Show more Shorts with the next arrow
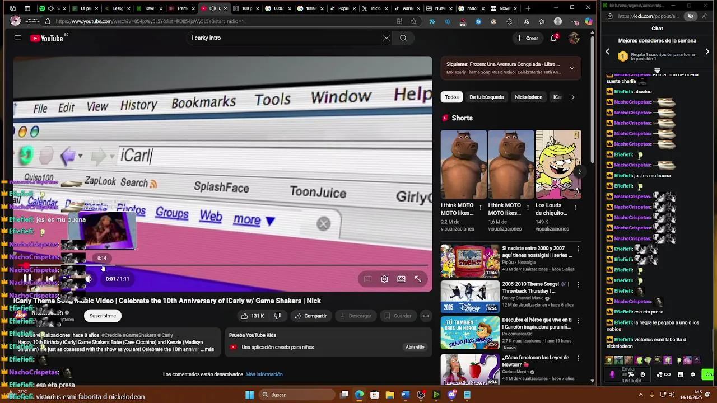 pyautogui.click(x=580, y=171)
